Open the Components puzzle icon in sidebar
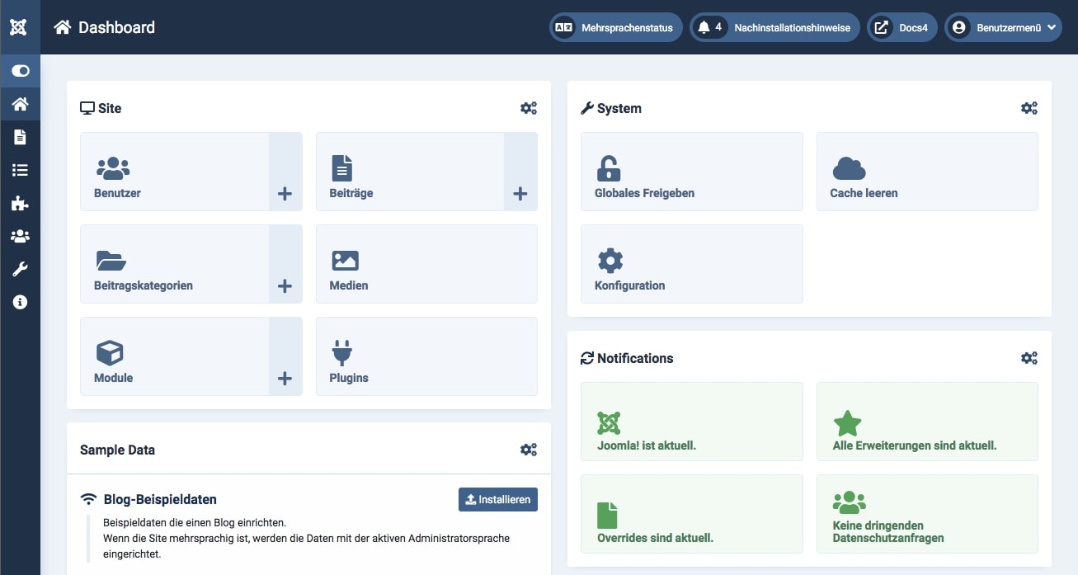This screenshot has width=1078, height=575. click(x=20, y=203)
